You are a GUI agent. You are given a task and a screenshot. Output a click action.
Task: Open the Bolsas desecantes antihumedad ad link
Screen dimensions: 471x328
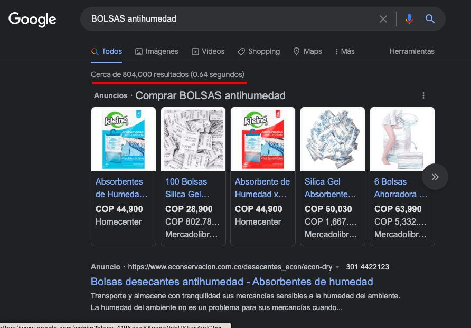(232, 282)
